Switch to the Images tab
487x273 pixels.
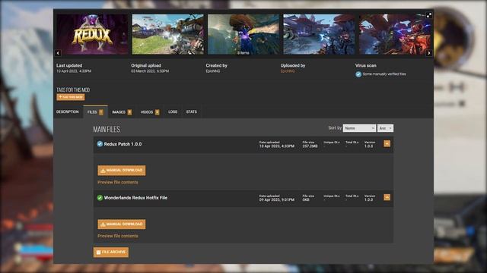pyautogui.click(x=122, y=112)
